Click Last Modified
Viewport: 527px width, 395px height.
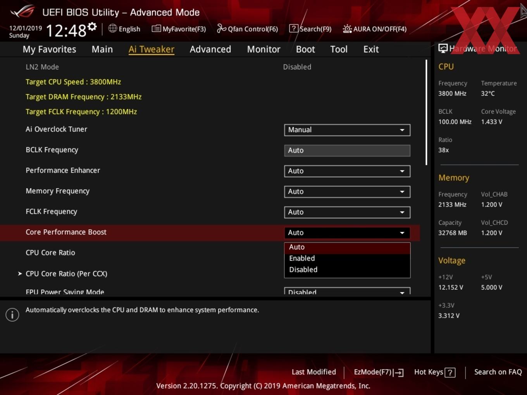click(313, 372)
